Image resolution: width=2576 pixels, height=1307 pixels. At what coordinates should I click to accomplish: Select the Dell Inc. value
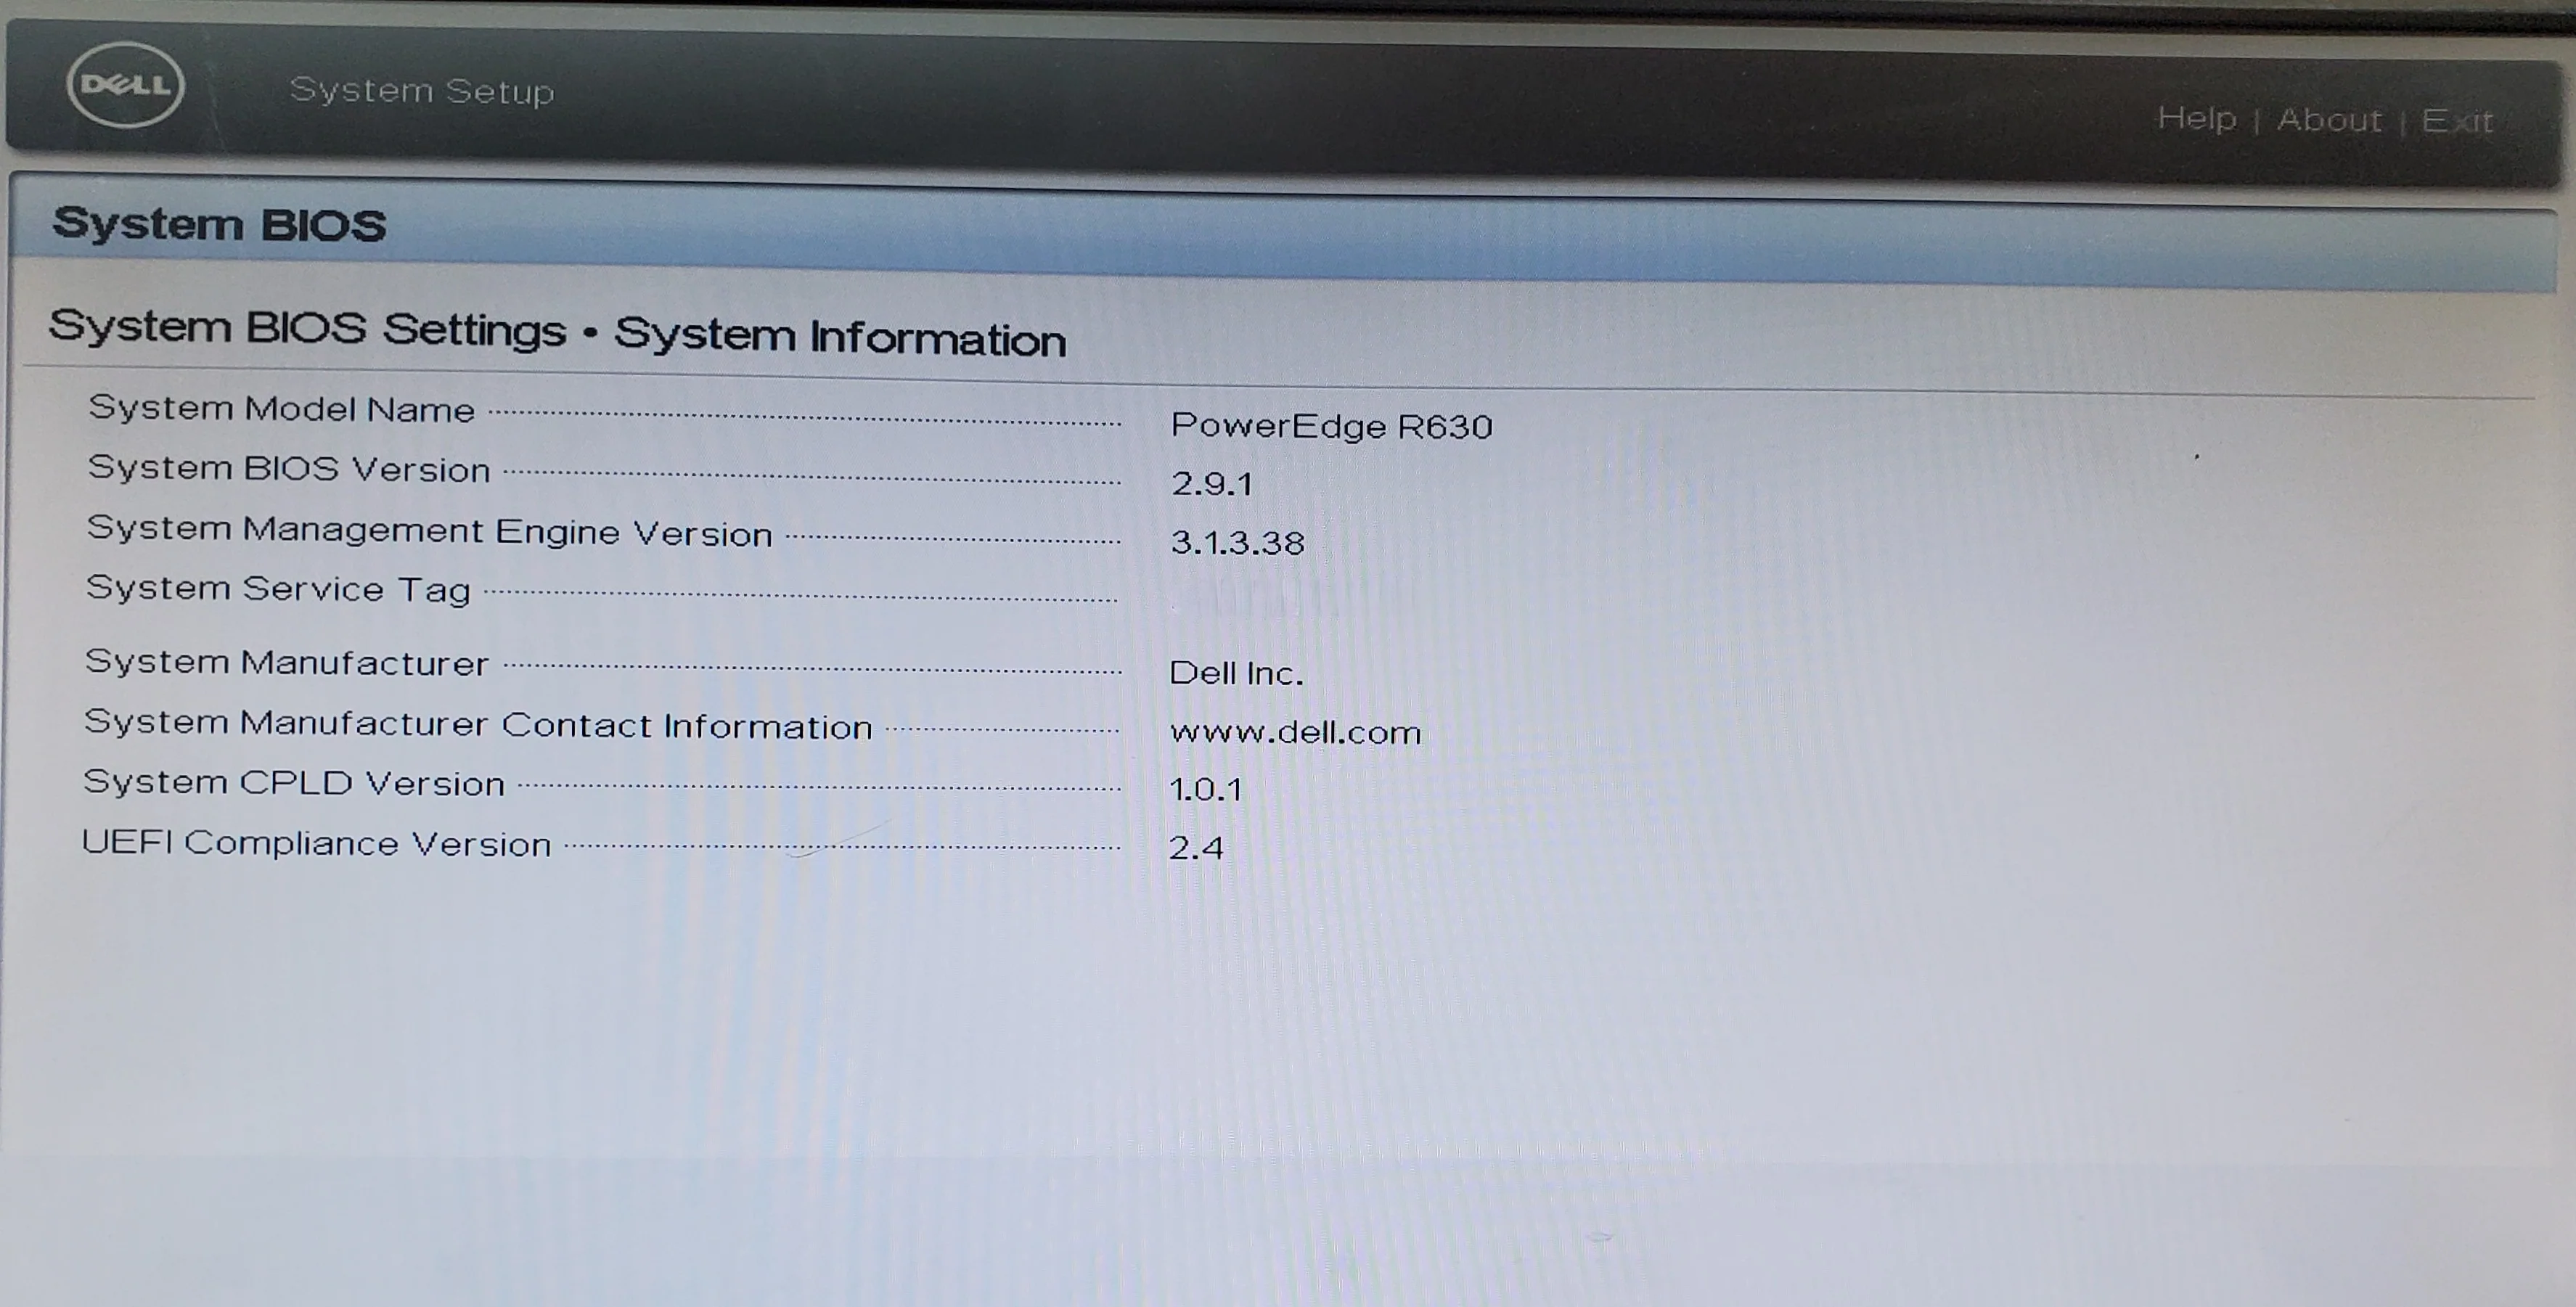click(x=1236, y=673)
